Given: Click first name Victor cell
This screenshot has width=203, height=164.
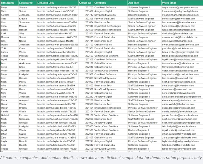Looking at the screenshot, I should pos(10,71).
